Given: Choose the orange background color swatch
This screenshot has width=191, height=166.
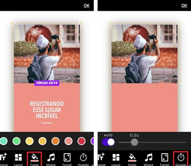Looking at the screenshot, I should 56,141.
